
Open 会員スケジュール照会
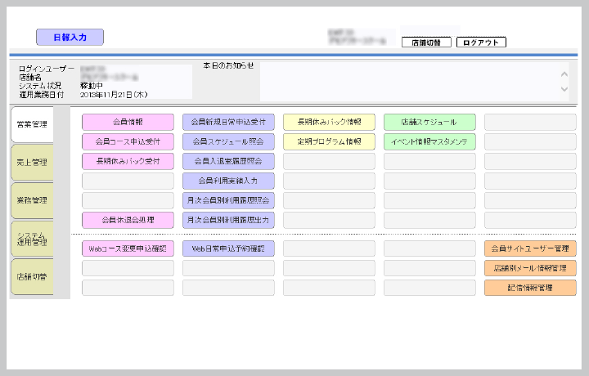tap(228, 141)
